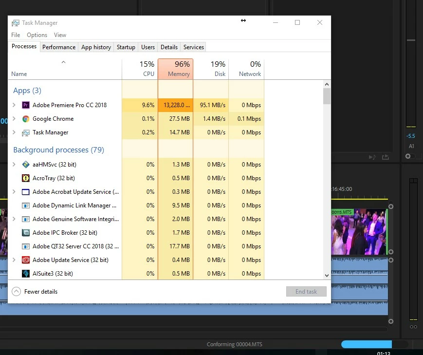Click the aaHMSvc process icon
Screen dimensions: 423x355
(26, 165)
